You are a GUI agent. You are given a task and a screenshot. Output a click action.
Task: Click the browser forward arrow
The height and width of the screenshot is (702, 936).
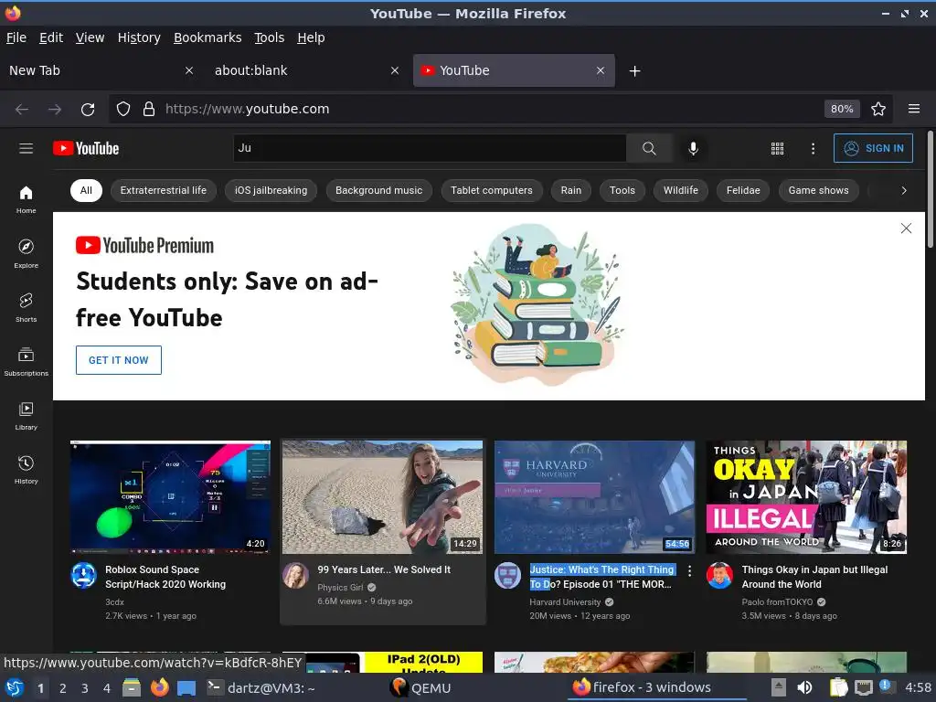[55, 109]
